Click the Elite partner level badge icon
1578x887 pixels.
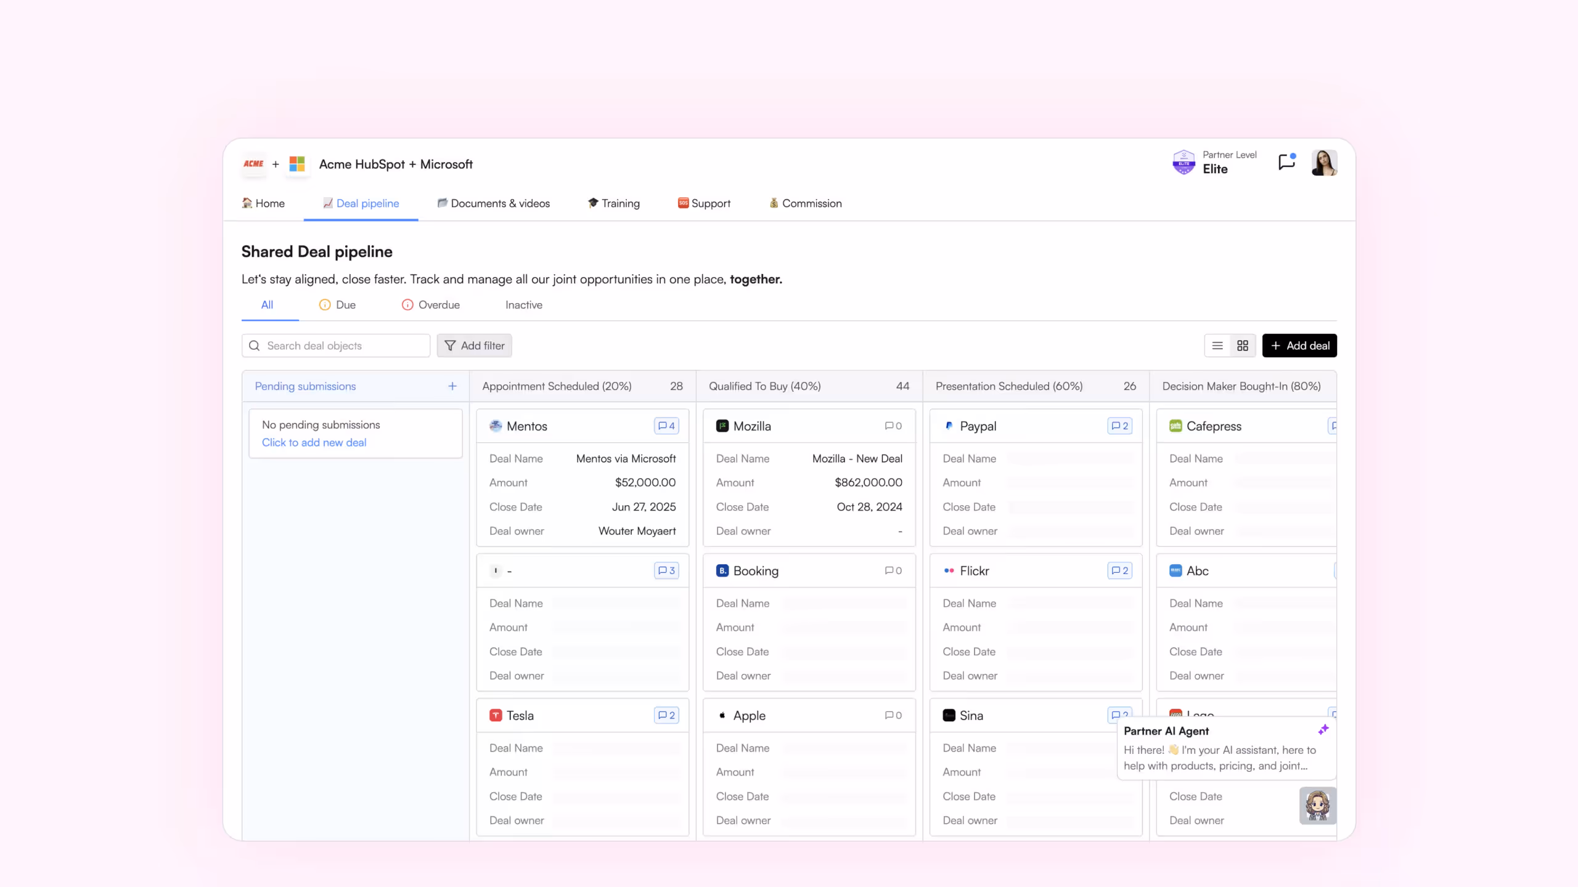1183,163
